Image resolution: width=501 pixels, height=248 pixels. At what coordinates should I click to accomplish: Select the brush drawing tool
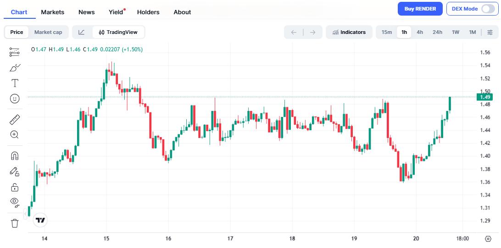(14, 68)
